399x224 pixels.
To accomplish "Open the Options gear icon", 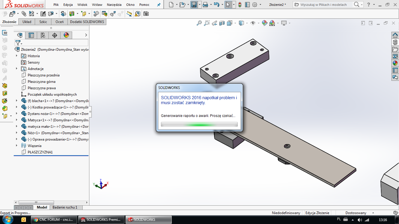I will pos(255,5).
